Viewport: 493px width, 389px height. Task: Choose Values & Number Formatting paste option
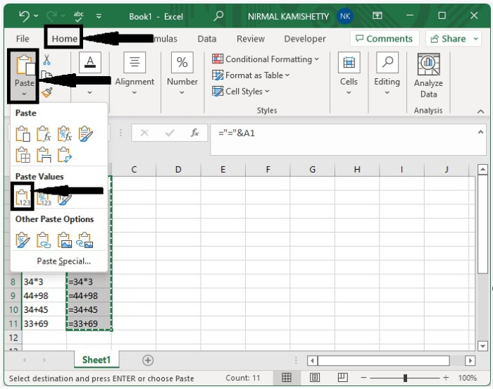tap(44, 199)
